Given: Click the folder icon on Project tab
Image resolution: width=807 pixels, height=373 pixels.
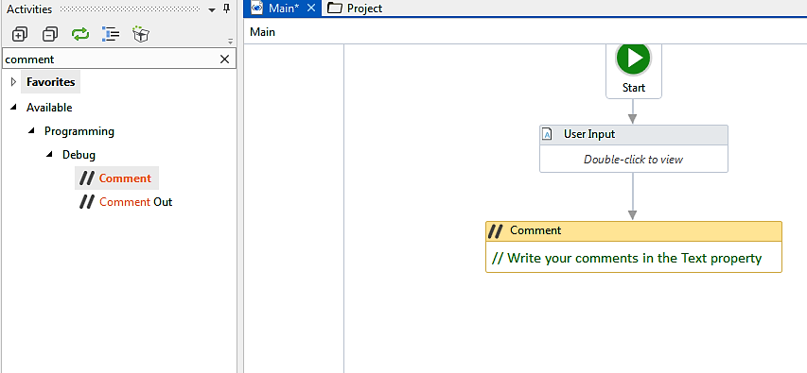Looking at the screenshot, I should [335, 8].
